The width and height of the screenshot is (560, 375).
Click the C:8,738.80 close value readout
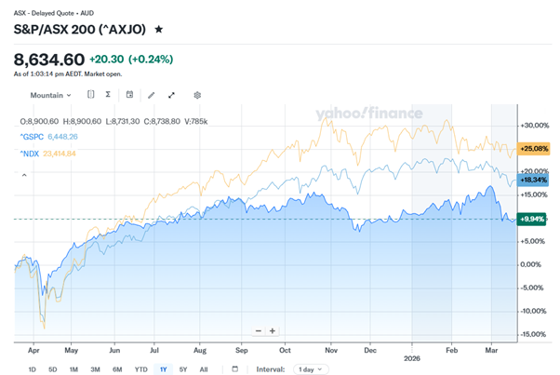click(162, 121)
